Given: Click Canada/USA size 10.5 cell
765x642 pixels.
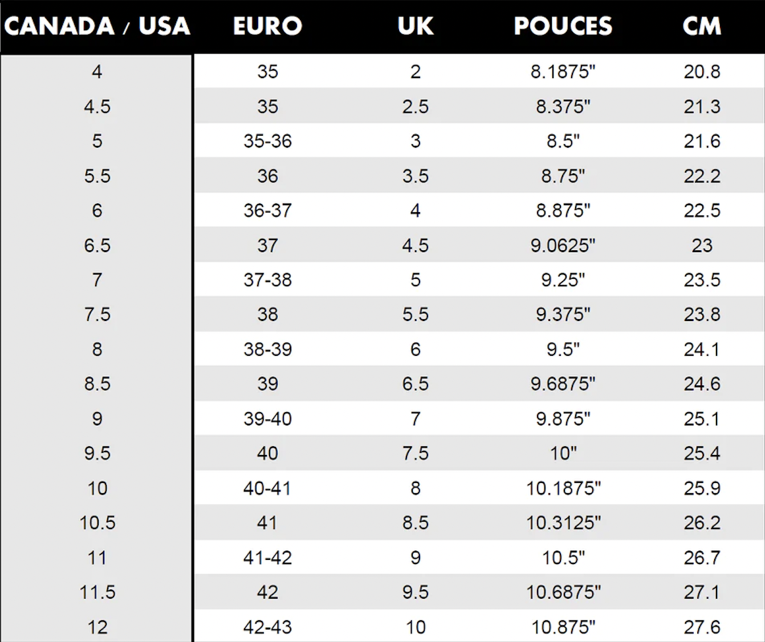Looking at the screenshot, I should 97,523.
